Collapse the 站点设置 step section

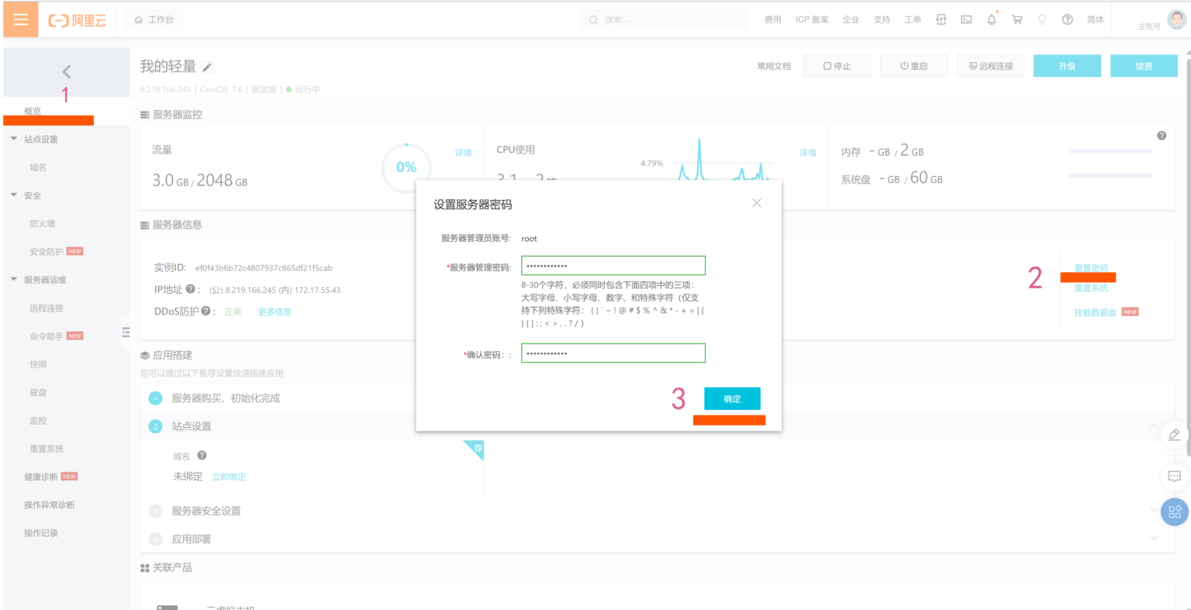click(1154, 426)
